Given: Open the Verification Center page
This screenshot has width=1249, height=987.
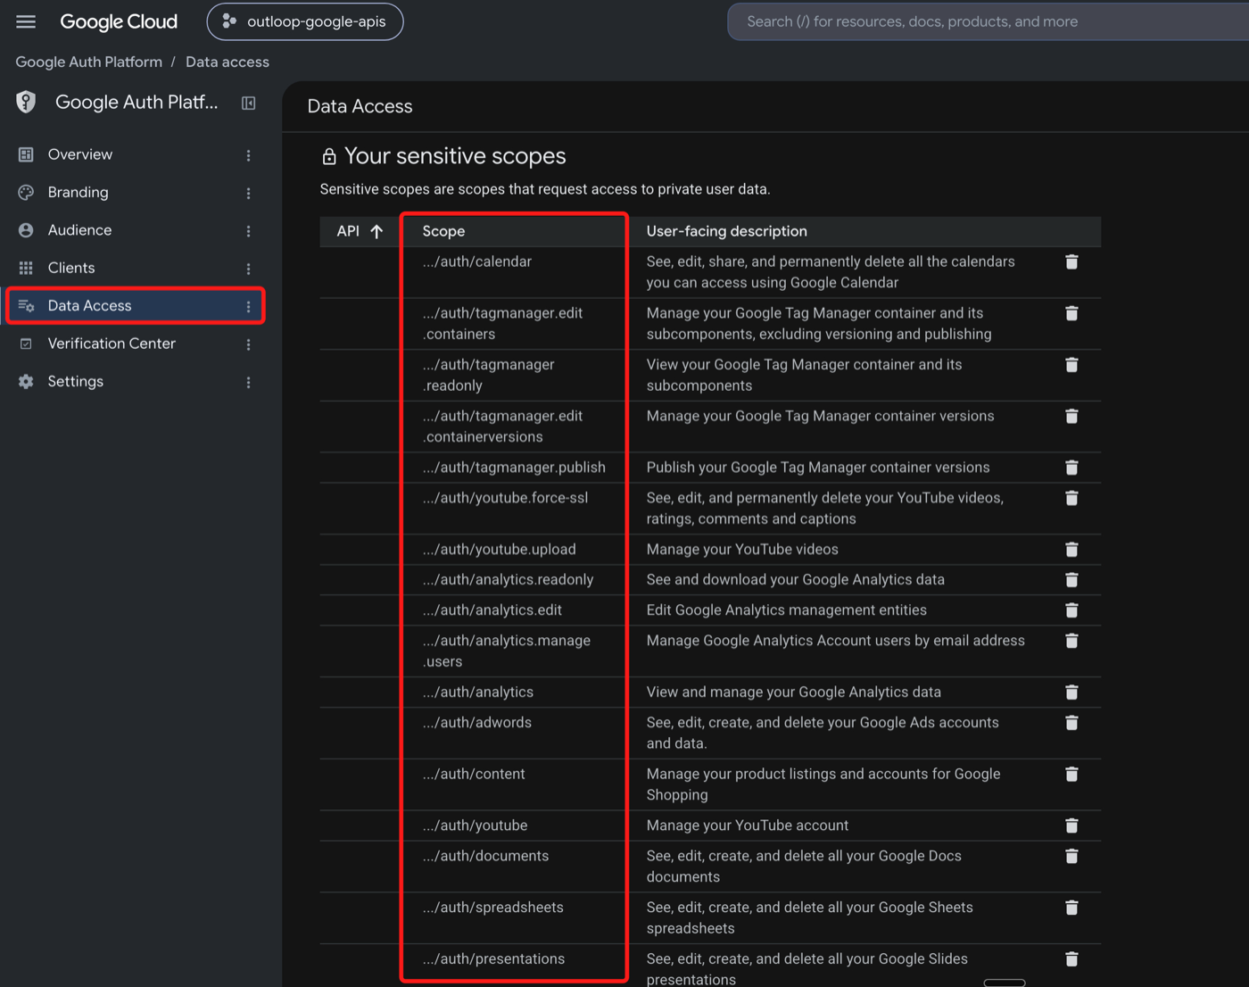Looking at the screenshot, I should click(x=112, y=344).
